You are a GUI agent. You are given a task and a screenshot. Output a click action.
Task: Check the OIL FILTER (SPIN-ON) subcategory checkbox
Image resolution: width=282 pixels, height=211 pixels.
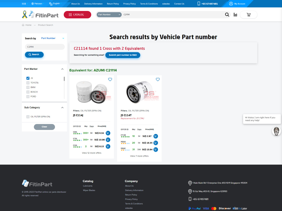[x=28, y=117]
